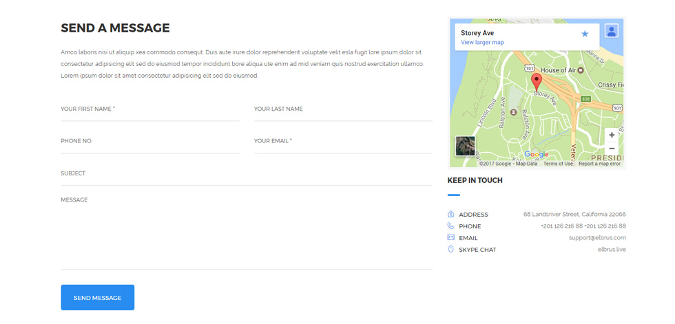Viewport: 675px width, 324px height.
Task: Click the Keep In Touch heading
Action: (475, 180)
